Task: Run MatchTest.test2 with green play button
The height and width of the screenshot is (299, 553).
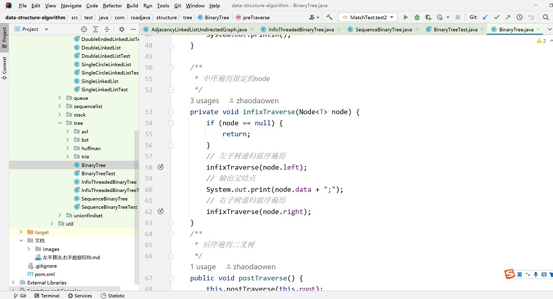Action: [405, 17]
